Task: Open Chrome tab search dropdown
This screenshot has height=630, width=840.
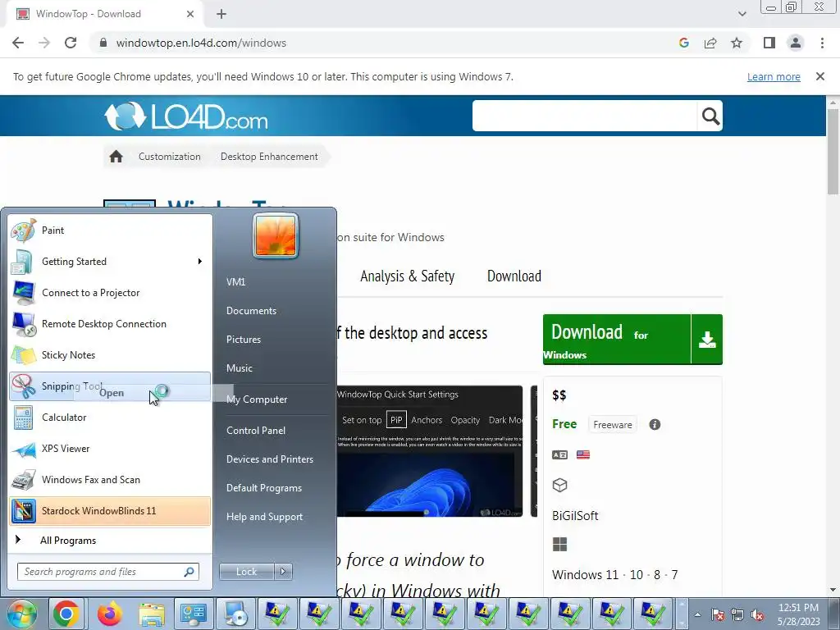Action: pyautogui.click(x=742, y=14)
